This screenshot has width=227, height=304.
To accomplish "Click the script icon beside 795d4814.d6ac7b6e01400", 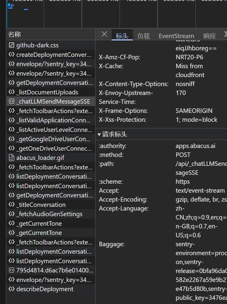I will 12,270.
